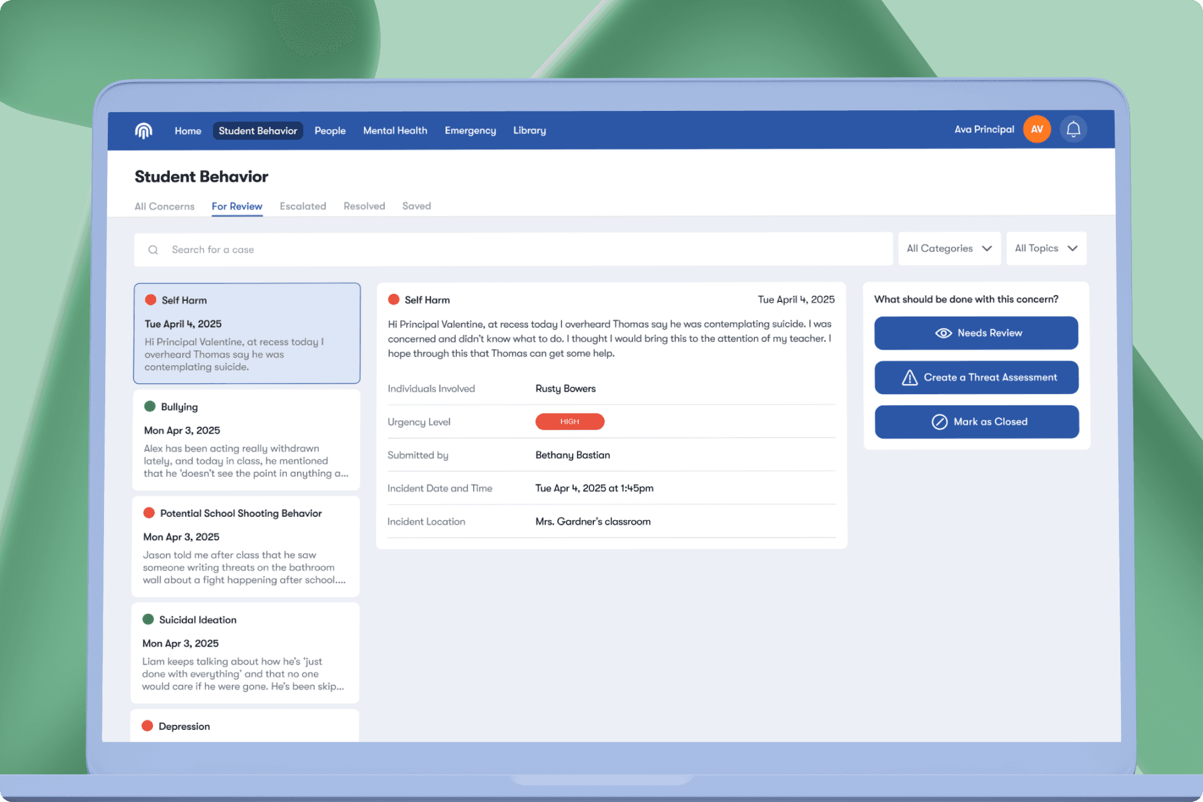The width and height of the screenshot is (1203, 802).
Task: Select the Suicidal Ideation case card
Action: pyautogui.click(x=244, y=653)
